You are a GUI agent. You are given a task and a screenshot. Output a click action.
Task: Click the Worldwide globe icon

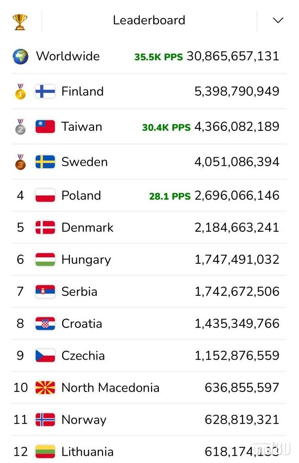tap(20, 57)
